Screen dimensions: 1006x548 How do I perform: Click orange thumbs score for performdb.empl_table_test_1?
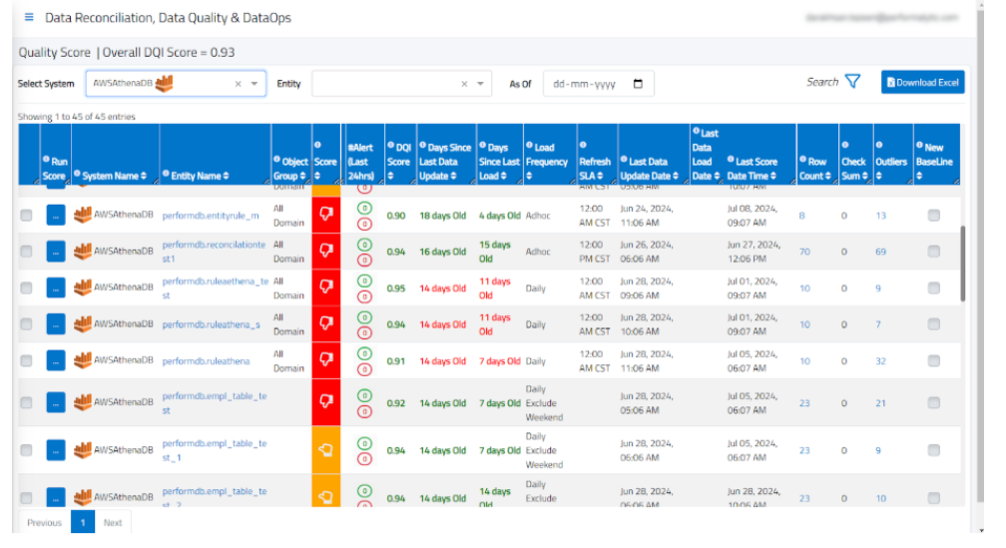tap(325, 450)
